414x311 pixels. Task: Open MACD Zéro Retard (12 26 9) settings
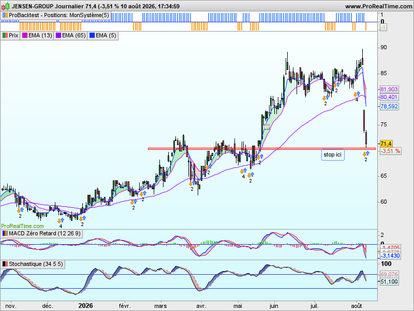(x=41, y=234)
